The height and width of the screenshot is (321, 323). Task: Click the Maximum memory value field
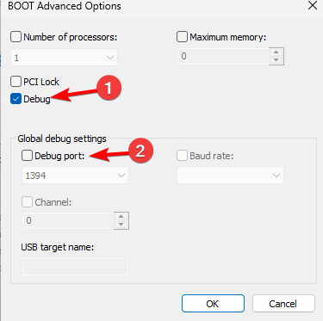[x=223, y=56]
